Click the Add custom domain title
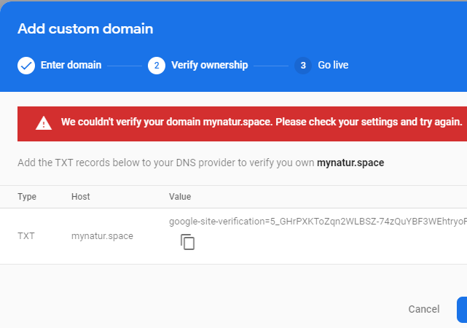 point(85,29)
